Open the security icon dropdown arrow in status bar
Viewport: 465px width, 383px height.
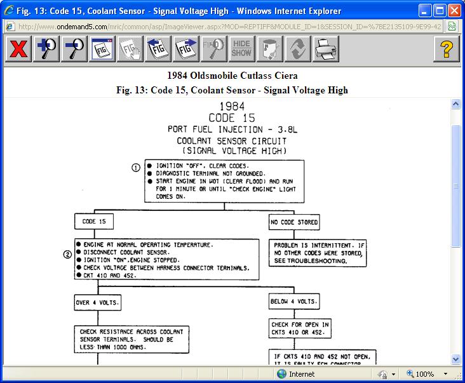(x=393, y=374)
